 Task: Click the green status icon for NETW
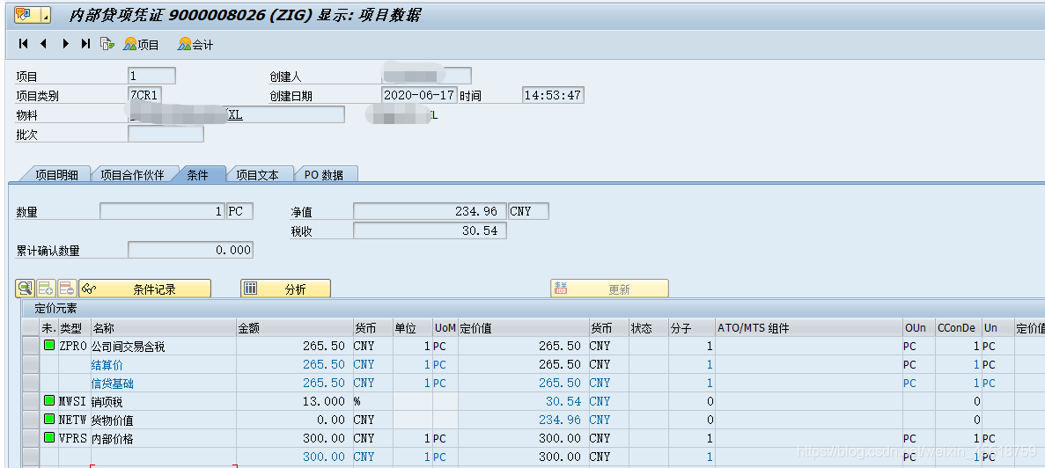tap(49, 420)
